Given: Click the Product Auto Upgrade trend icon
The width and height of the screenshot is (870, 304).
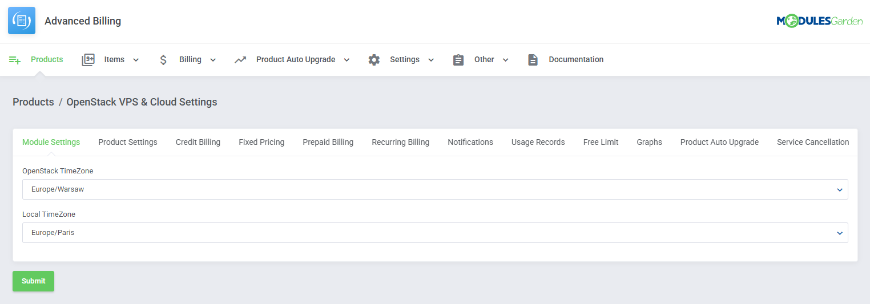Looking at the screenshot, I should [x=240, y=60].
